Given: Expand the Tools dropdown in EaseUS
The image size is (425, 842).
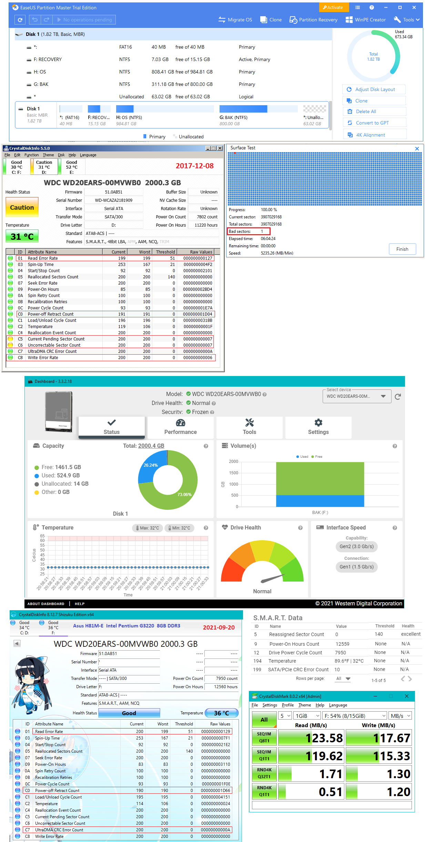Looking at the screenshot, I should 407,20.
